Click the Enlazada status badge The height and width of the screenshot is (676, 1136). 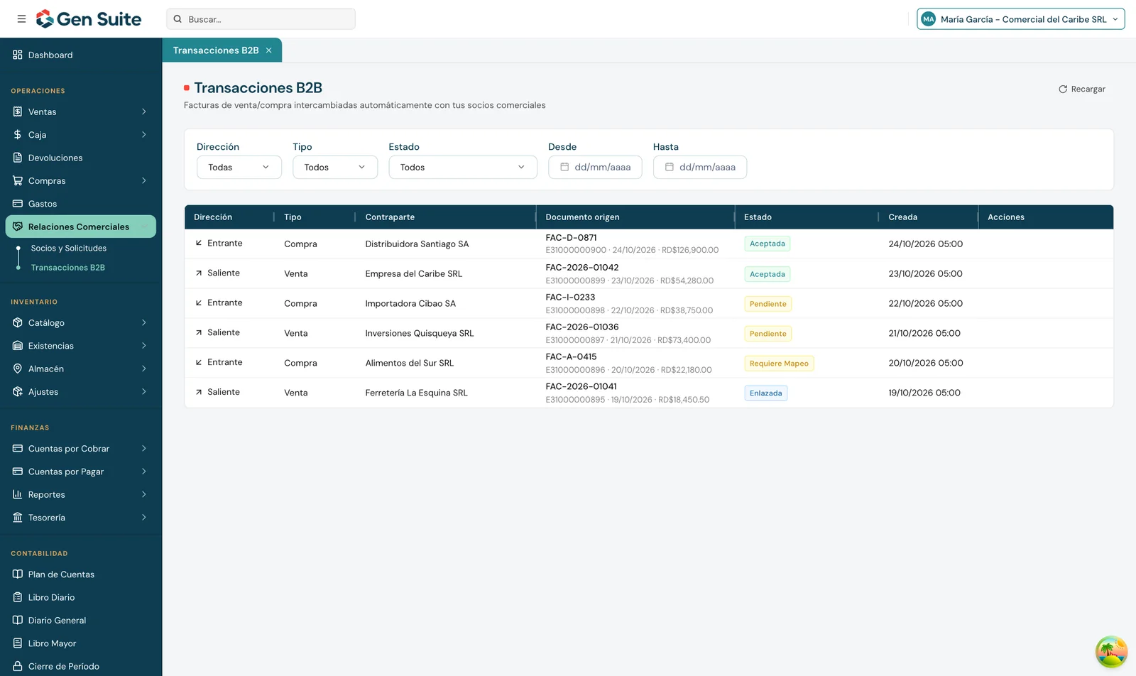point(765,393)
